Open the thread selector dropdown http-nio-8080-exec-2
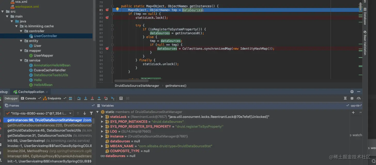 [39, 113]
